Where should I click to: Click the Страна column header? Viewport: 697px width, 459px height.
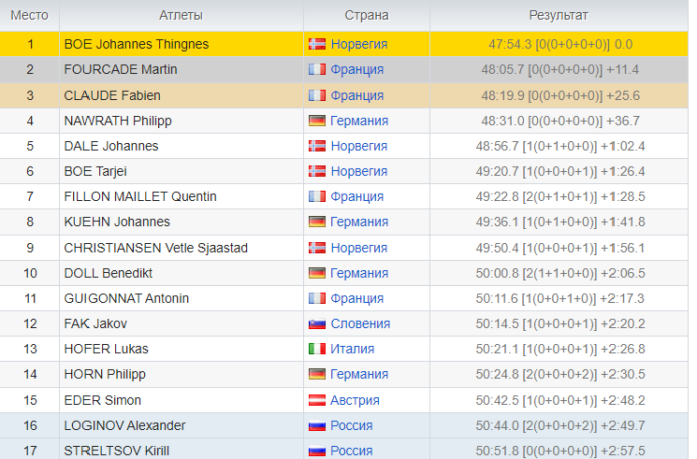click(x=367, y=15)
